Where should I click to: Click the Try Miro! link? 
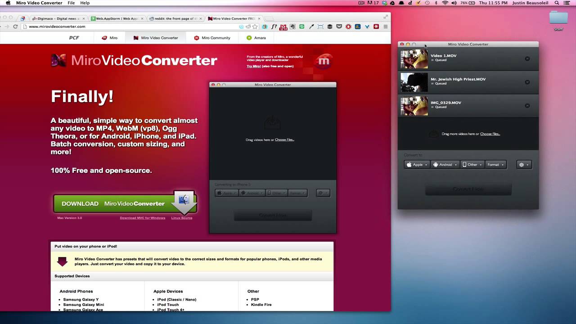pyautogui.click(x=254, y=66)
